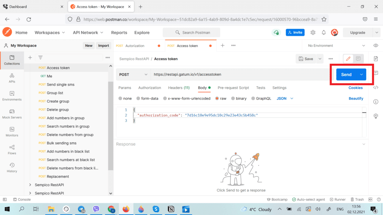This screenshot has width=383, height=215.
Task: Open the request three-dot menu beside Save
Action: pos(331,59)
